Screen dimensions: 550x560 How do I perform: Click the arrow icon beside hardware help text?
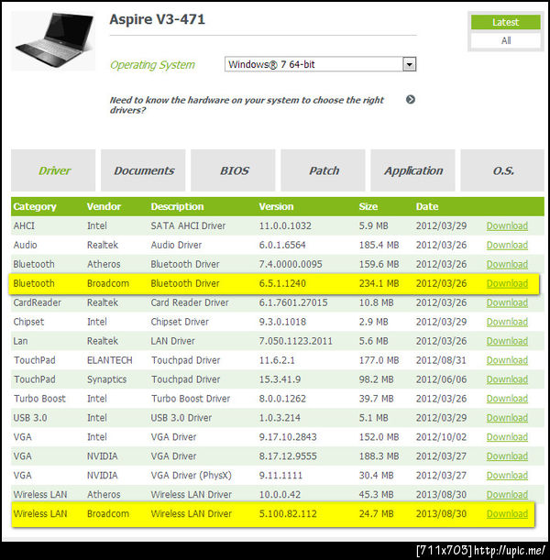tap(411, 100)
